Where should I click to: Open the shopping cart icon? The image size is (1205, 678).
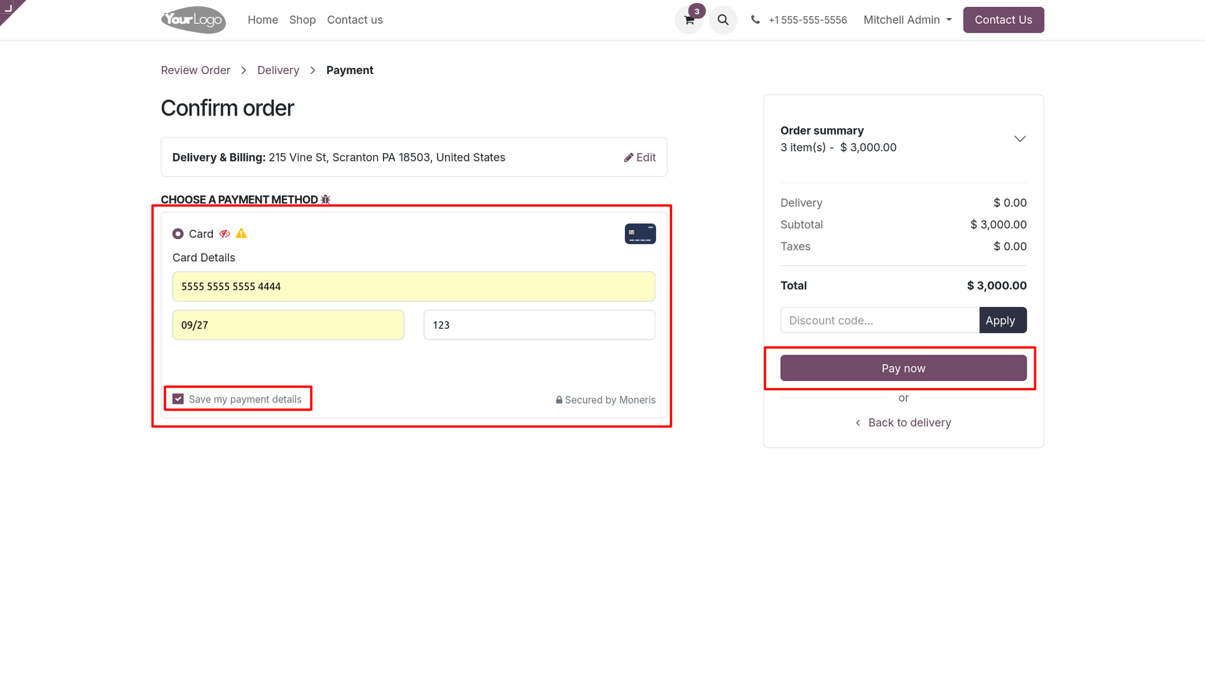coord(689,20)
